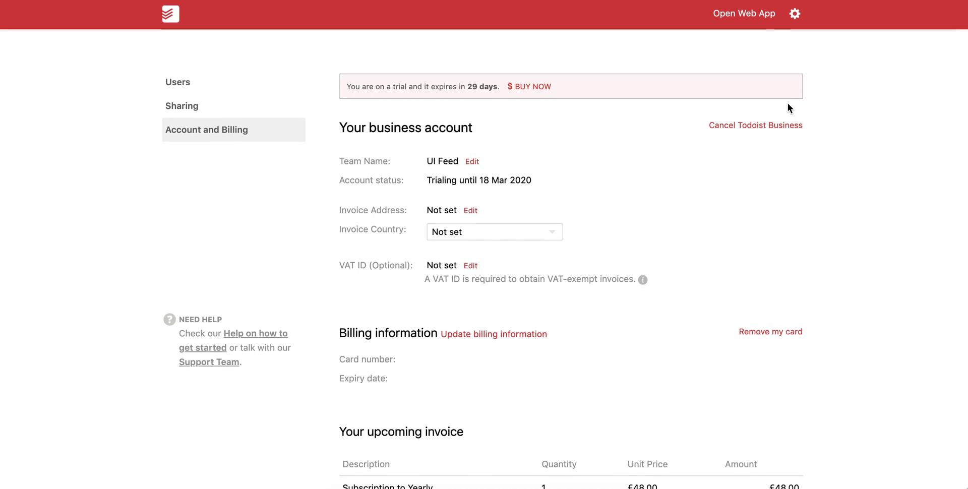Click Remove my card
The image size is (968, 489).
[x=770, y=332]
